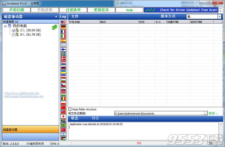
Task: Select the Brazilian flag language
Action: point(63,125)
